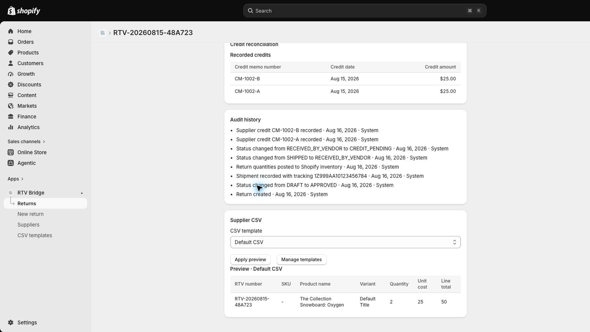Click the pin dot next to RTV Bridge
The width and height of the screenshot is (590, 332).
[x=82, y=193]
